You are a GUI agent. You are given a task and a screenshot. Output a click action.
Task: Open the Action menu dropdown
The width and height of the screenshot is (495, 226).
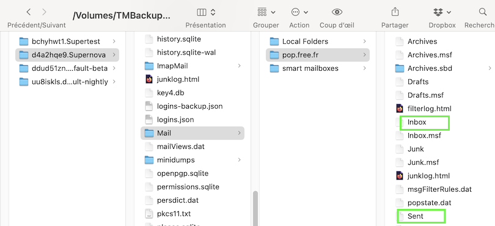click(299, 12)
